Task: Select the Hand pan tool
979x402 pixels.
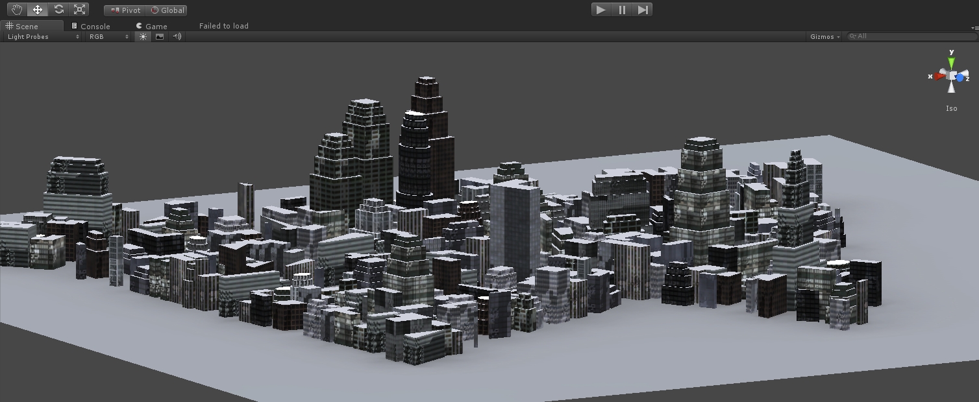Action: tap(17, 10)
